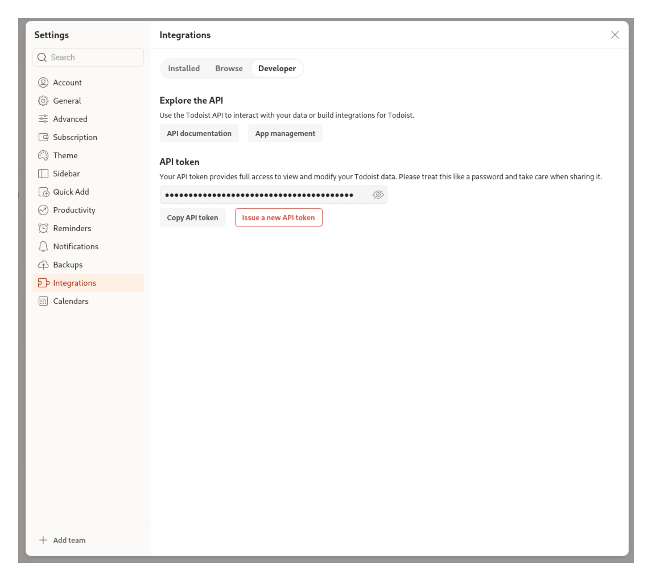Open the Theme settings via palette icon

[44, 155]
